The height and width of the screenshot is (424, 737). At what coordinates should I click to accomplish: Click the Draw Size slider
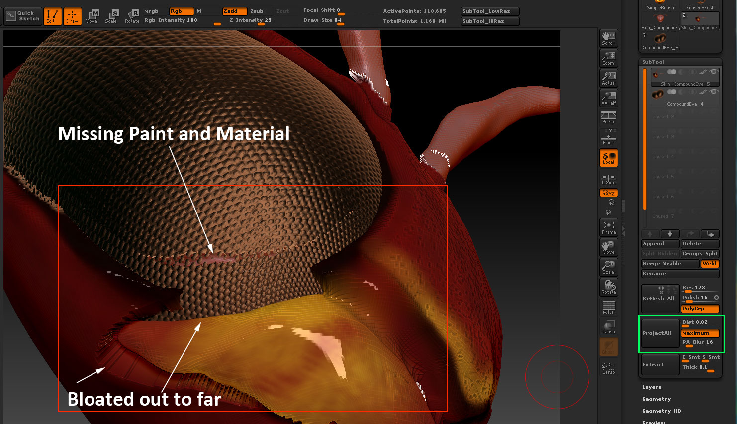[340, 21]
